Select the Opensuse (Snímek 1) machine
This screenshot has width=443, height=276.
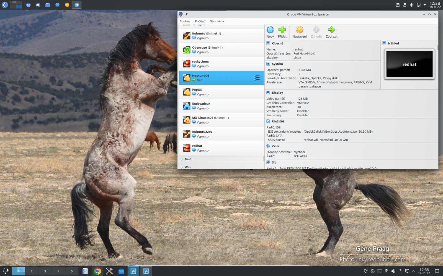click(x=222, y=50)
